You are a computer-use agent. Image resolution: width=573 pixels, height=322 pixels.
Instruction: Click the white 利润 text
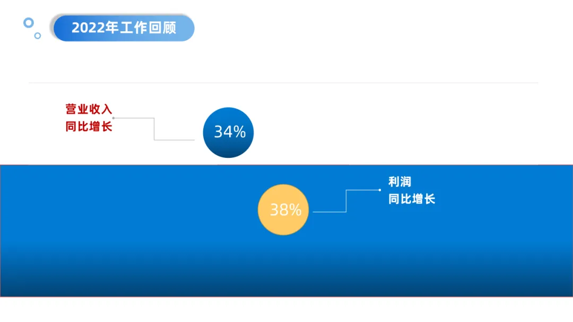(400, 182)
